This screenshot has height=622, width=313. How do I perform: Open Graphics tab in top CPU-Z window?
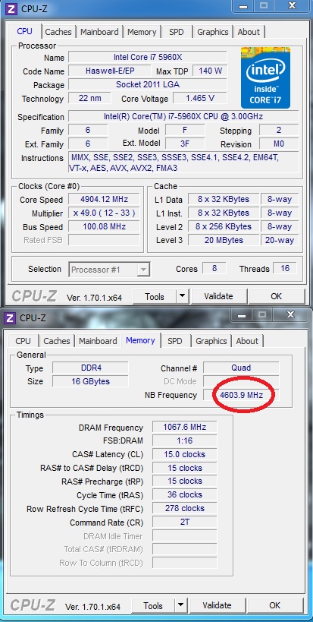(x=213, y=32)
